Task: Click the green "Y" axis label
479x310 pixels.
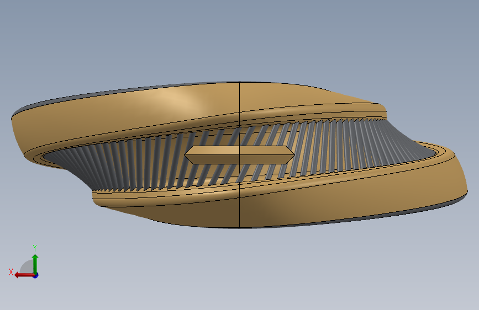Action: pyautogui.click(x=35, y=248)
